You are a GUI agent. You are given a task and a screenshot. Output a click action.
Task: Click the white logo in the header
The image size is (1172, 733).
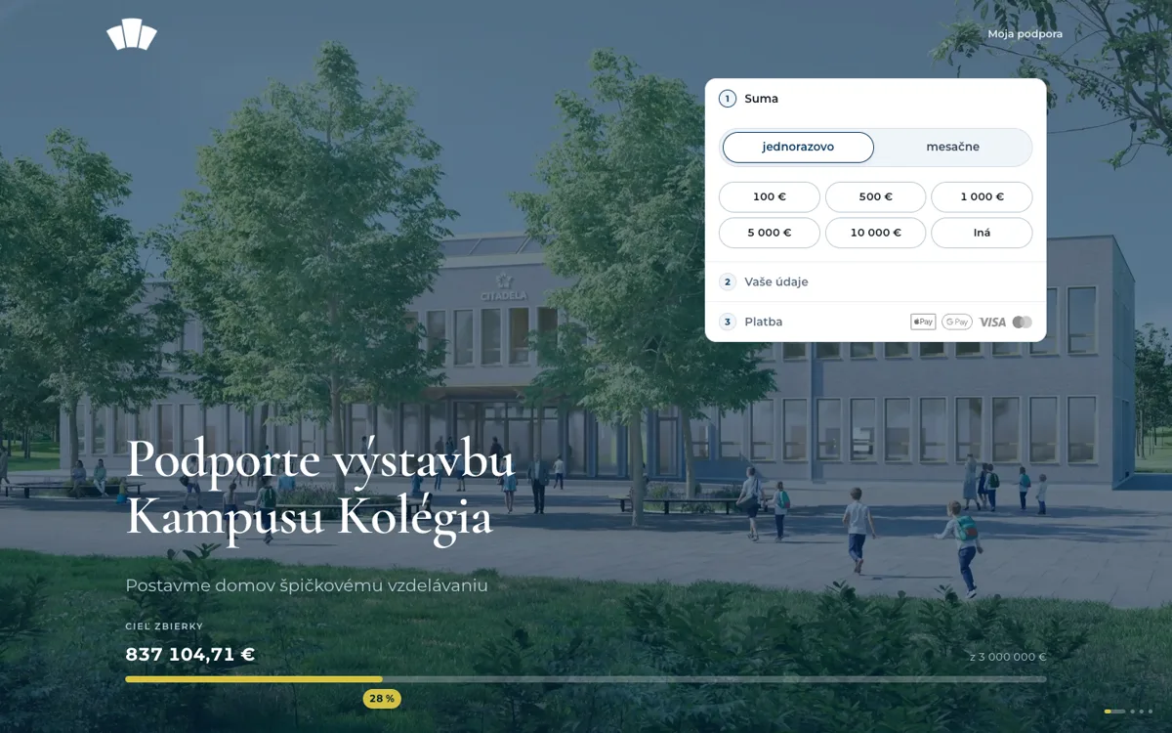pyautogui.click(x=132, y=34)
